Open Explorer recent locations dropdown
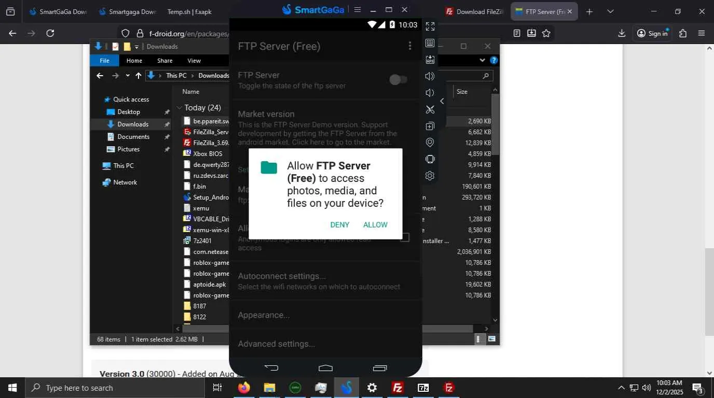 127,76
